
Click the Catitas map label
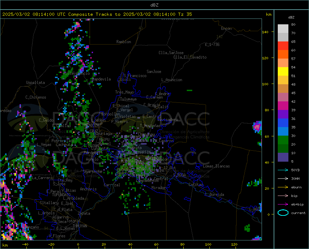click(196, 185)
